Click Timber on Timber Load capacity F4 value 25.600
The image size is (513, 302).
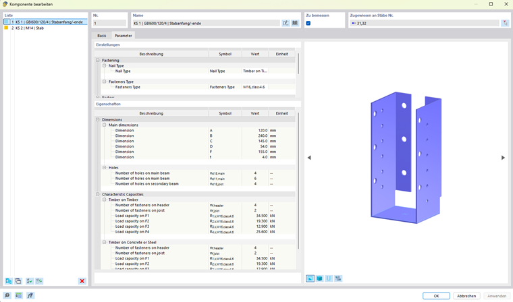tap(255, 232)
